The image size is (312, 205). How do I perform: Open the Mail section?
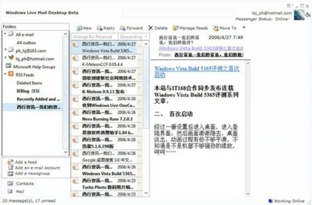[20, 192]
